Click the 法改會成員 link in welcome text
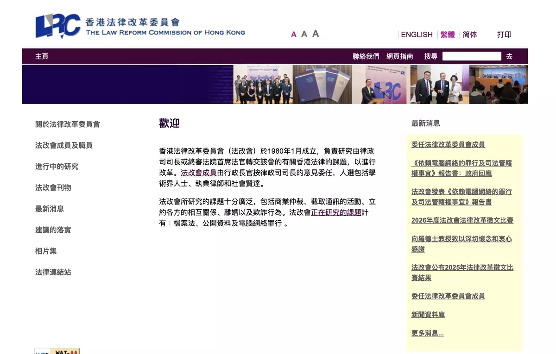The height and width of the screenshot is (354, 556). tap(198, 173)
